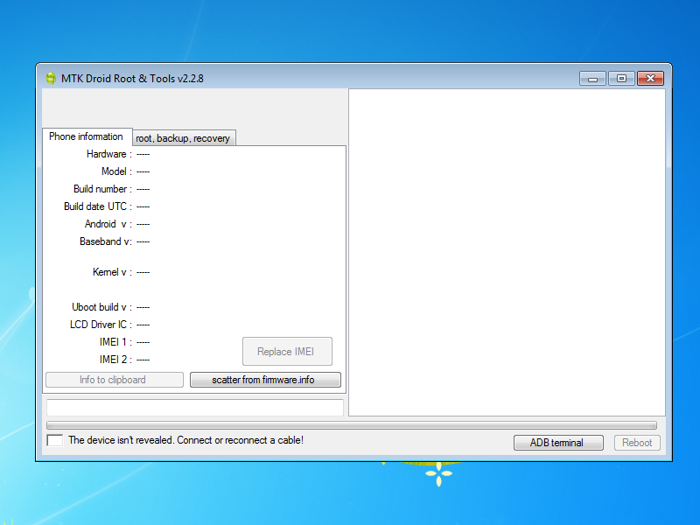This screenshot has width=700, height=525.
Task: Select the Hardware value field
Action: [143, 154]
